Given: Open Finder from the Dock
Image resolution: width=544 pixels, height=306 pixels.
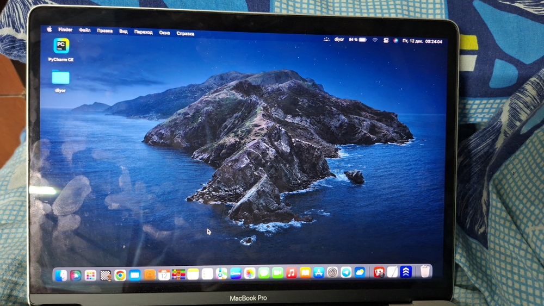Looking at the screenshot, I should point(61,276).
